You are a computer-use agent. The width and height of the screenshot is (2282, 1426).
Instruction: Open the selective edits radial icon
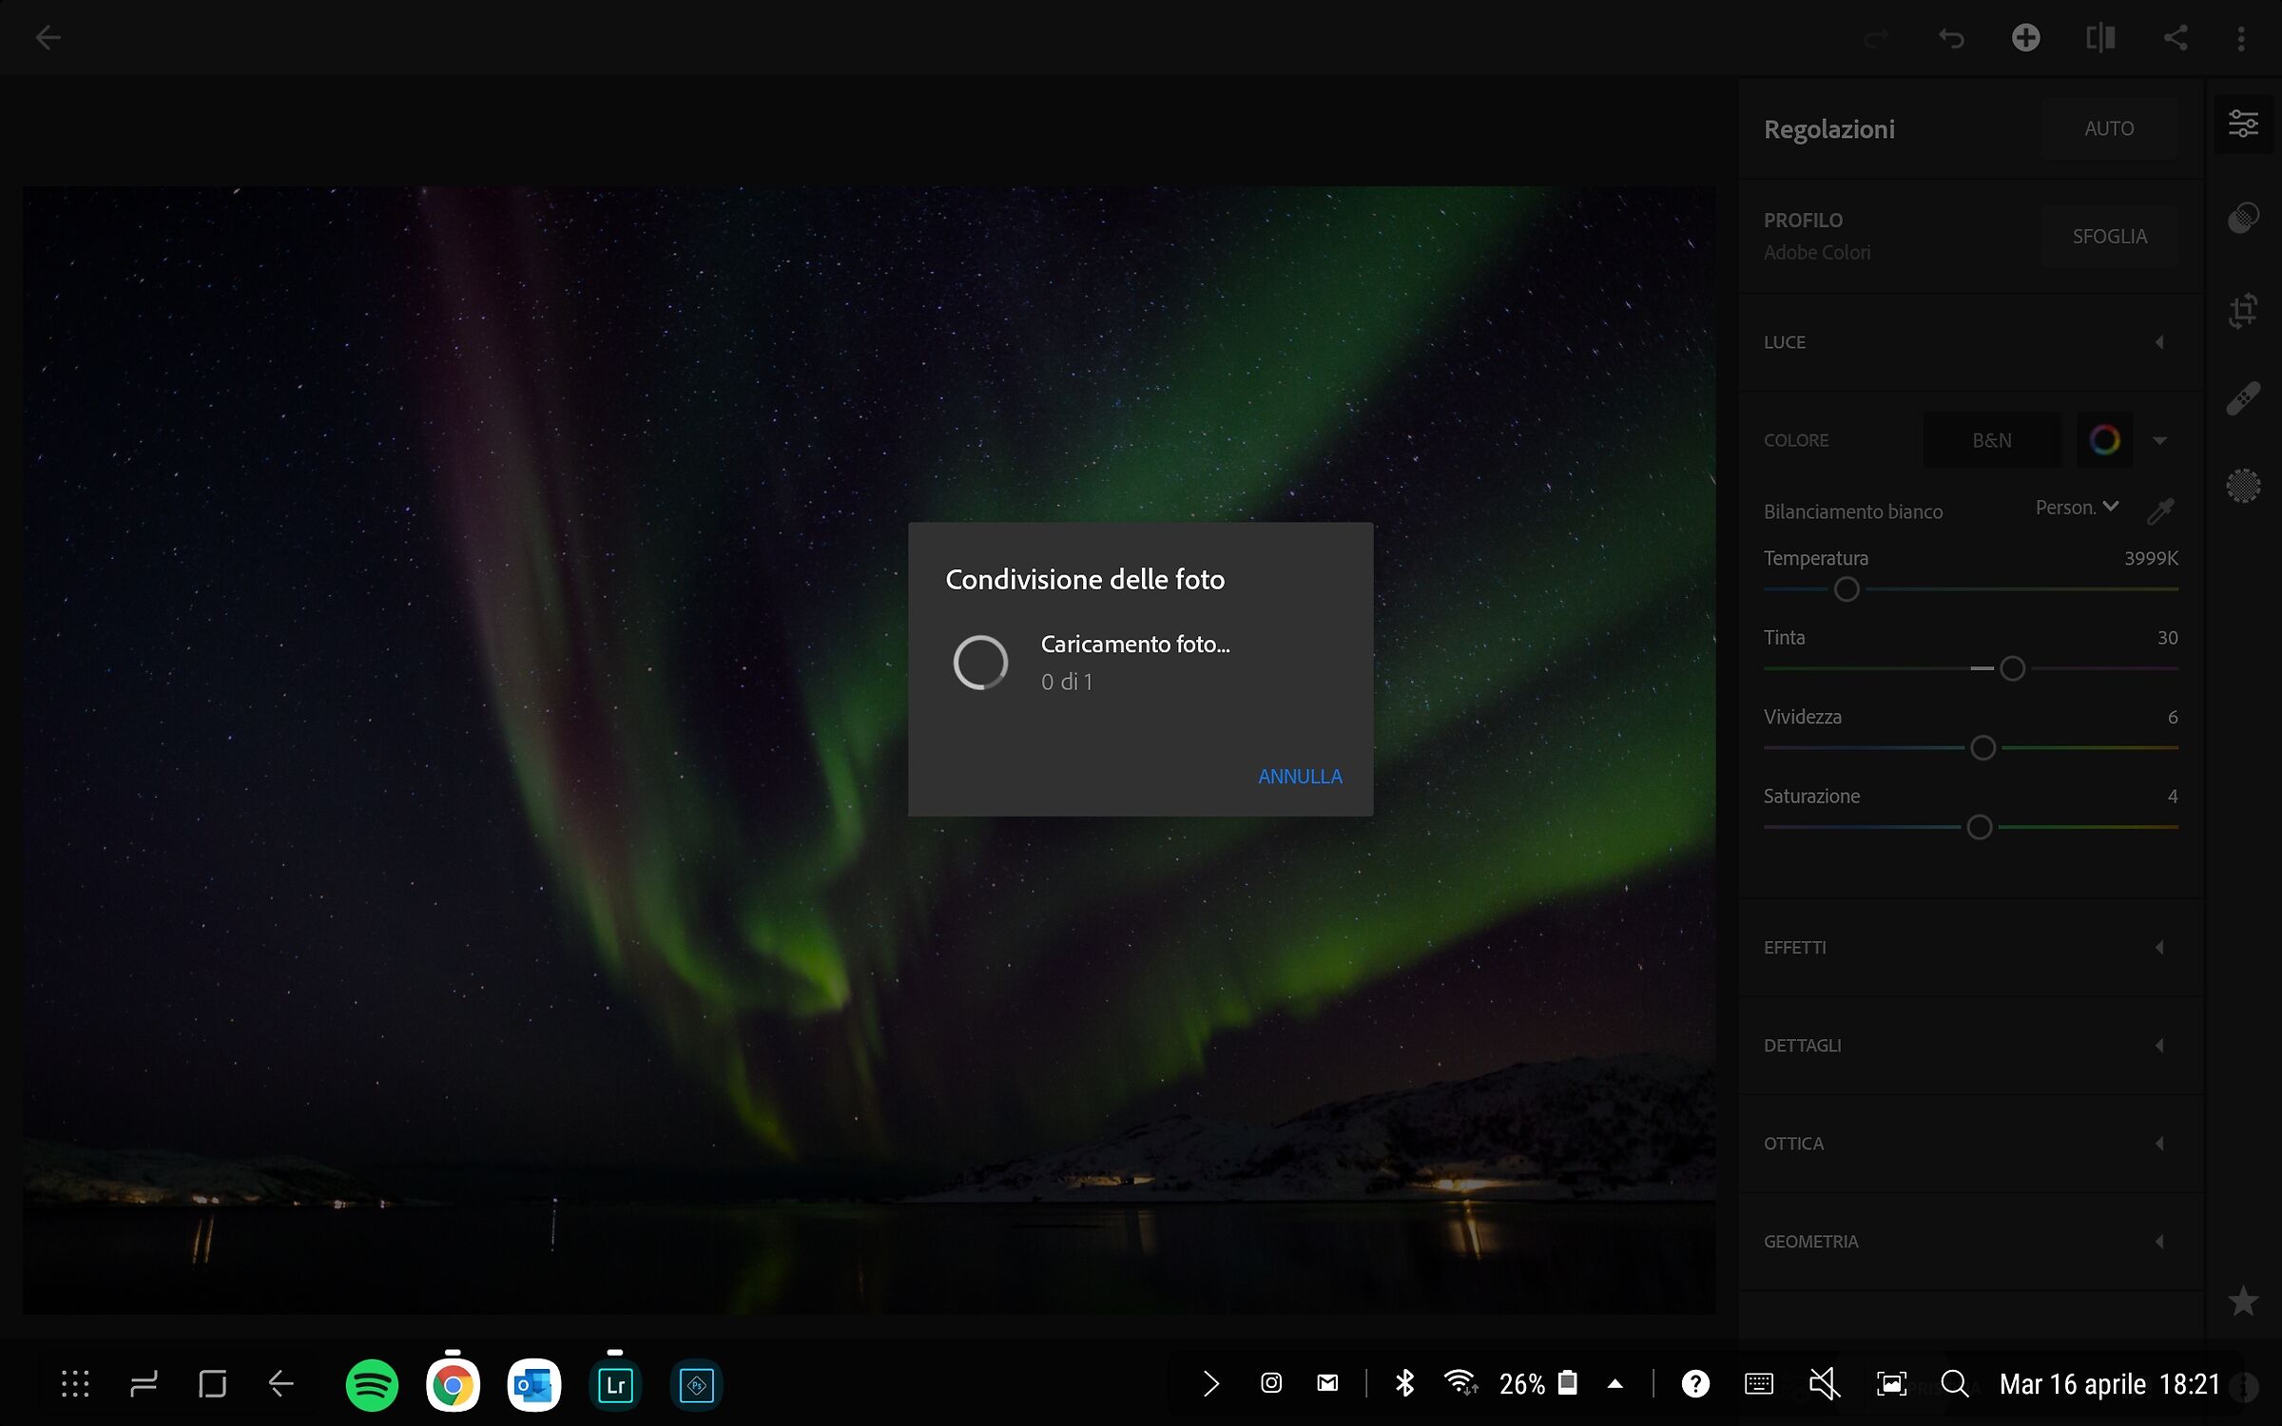pos(2243,486)
